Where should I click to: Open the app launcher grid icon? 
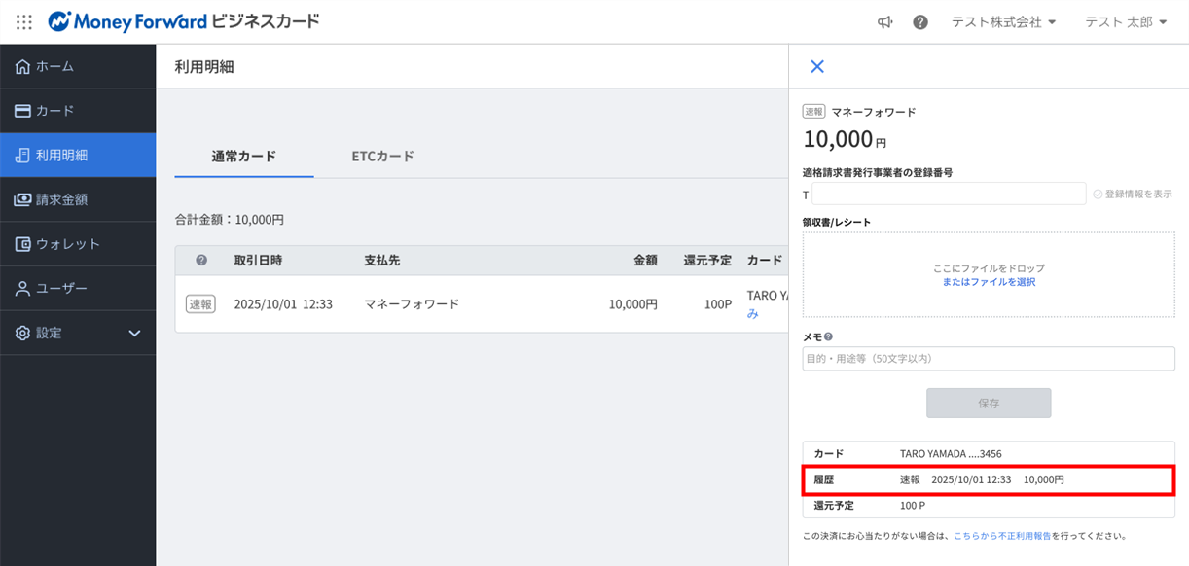pyautogui.click(x=24, y=21)
